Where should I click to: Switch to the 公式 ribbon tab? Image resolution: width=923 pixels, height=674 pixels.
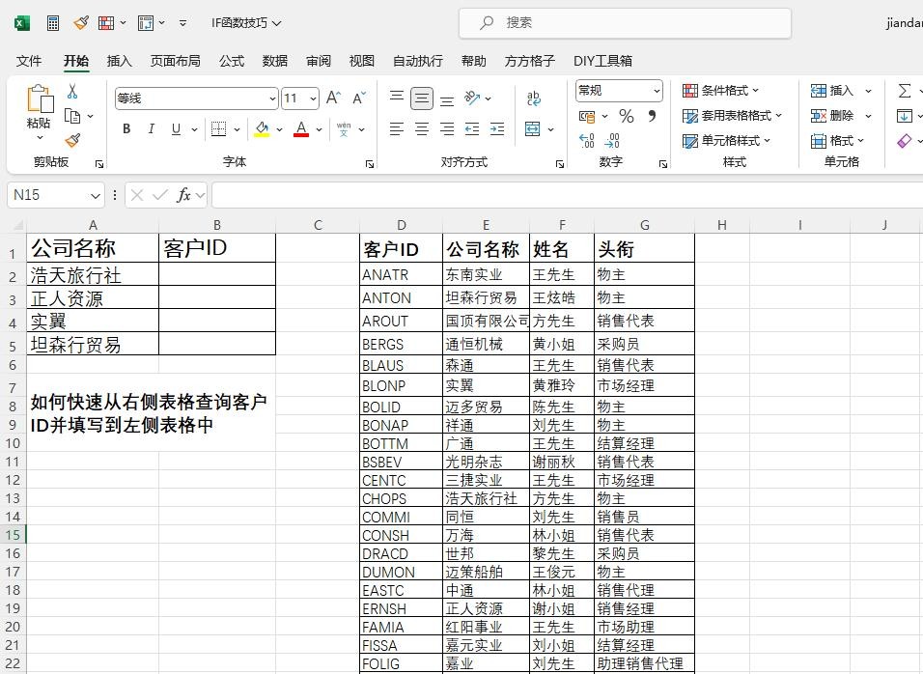tap(232, 61)
